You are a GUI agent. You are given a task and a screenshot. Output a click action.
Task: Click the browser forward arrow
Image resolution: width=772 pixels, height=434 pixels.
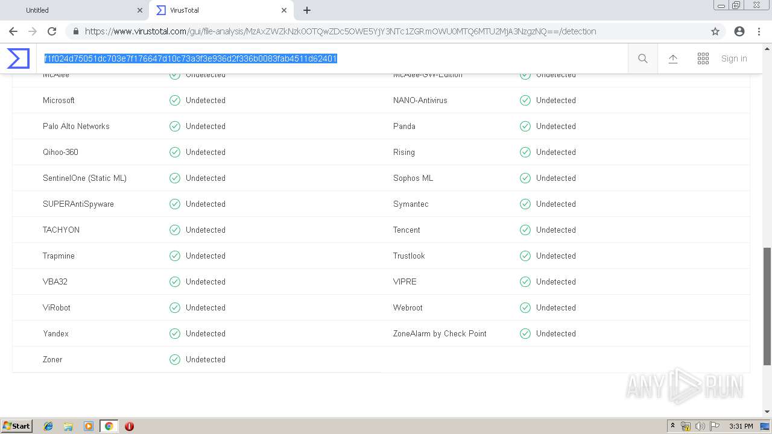(33, 31)
